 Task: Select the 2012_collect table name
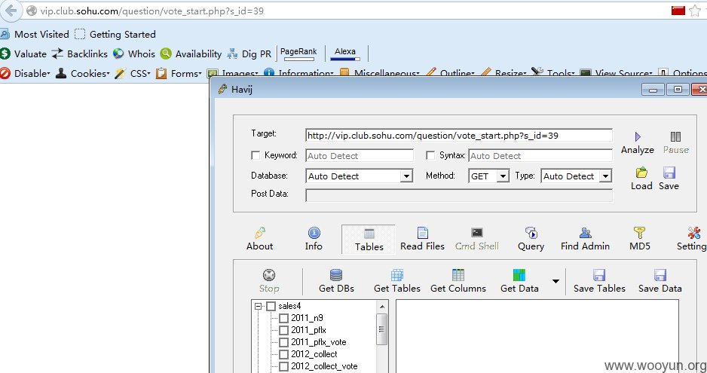[x=314, y=354]
